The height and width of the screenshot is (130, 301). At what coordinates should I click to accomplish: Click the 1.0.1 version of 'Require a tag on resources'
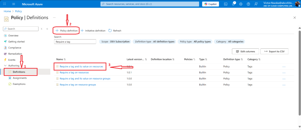pyautogui.click(x=129, y=73)
